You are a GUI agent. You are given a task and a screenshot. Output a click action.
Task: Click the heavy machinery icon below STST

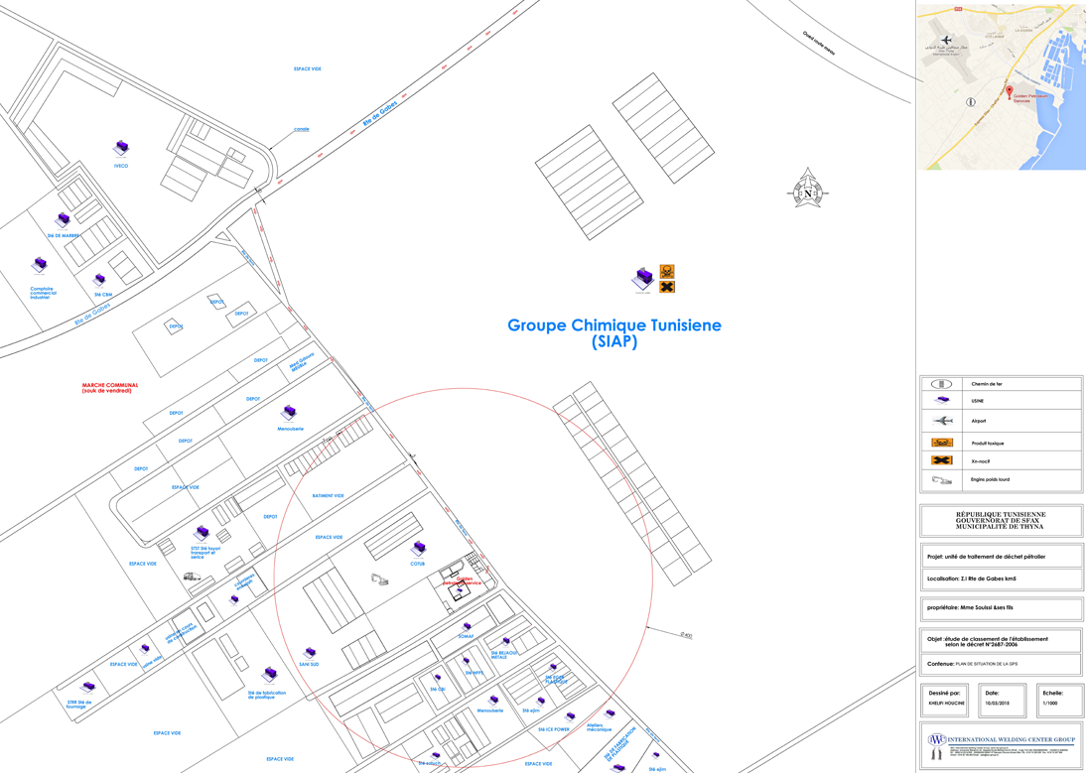click(x=192, y=577)
